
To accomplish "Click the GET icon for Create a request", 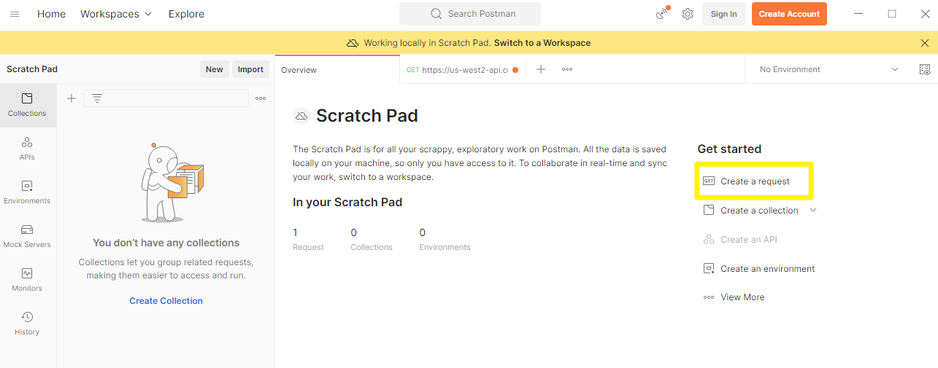I will pos(709,181).
